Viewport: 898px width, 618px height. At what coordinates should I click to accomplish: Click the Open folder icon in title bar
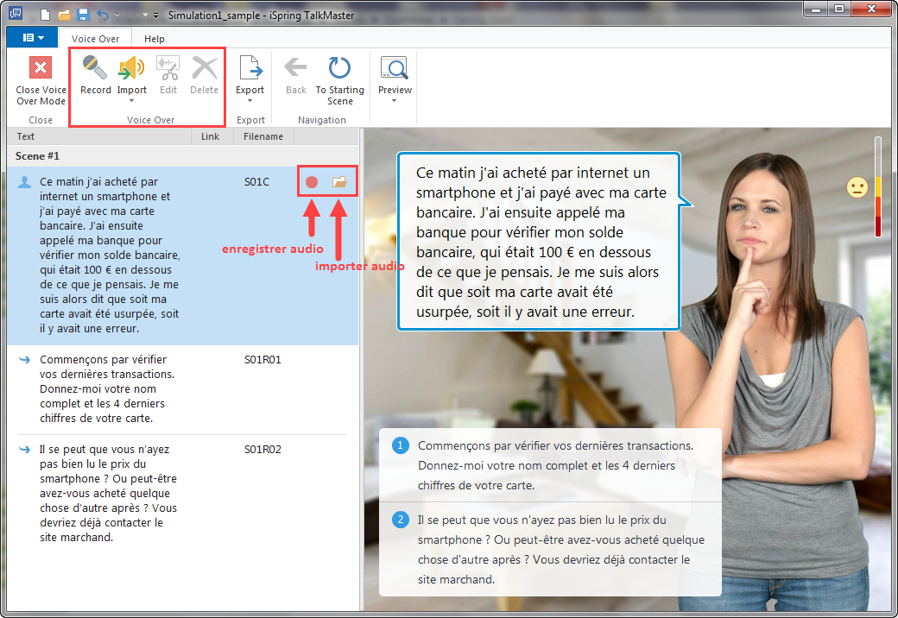tap(64, 15)
